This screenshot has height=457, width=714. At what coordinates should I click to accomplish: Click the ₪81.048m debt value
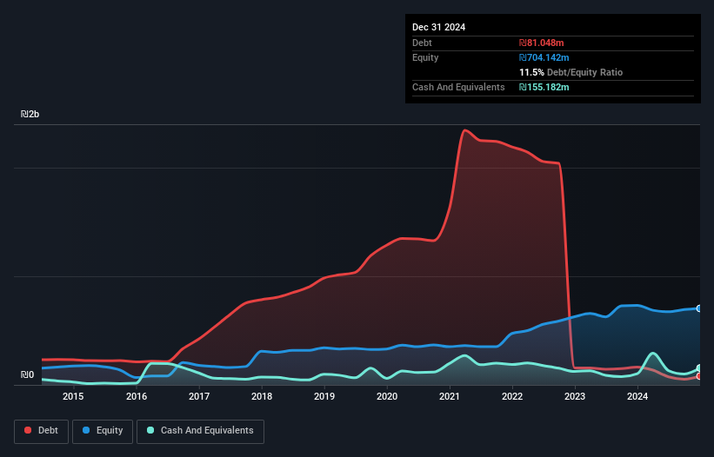[x=542, y=43]
